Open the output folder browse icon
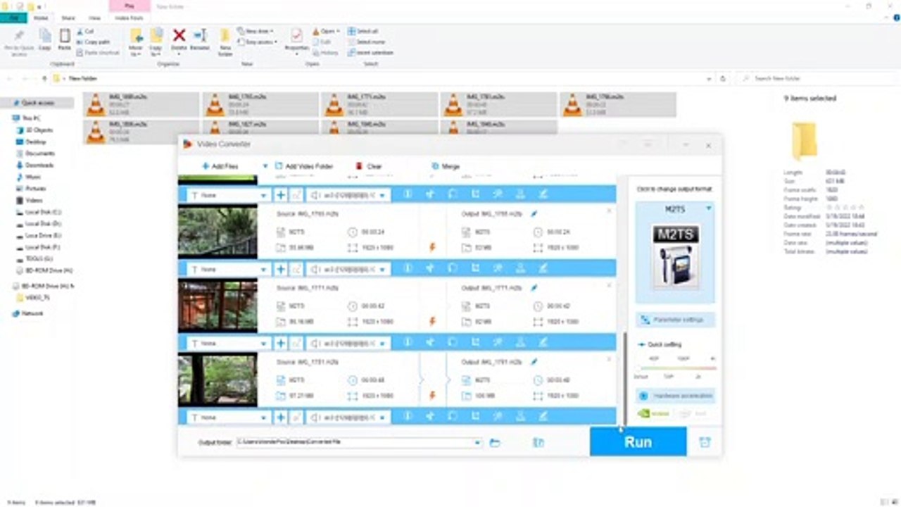 [495, 442]
